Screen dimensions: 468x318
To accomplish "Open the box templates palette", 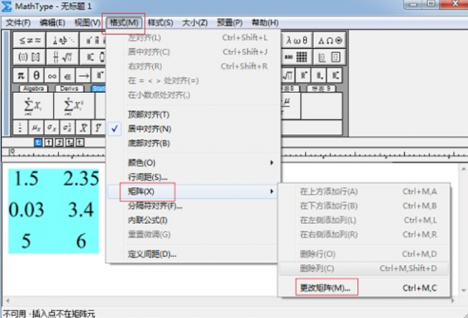I will point(330,57).
